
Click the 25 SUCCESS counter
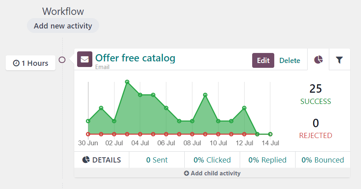tap(316, 94)
